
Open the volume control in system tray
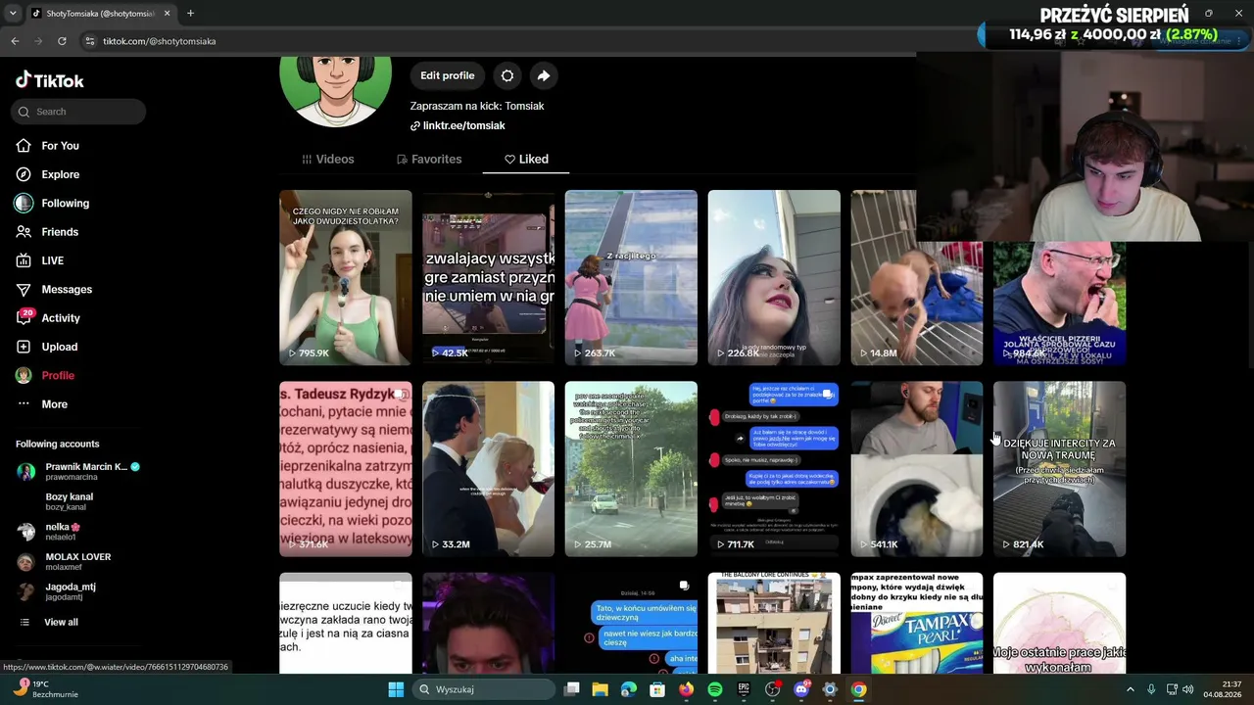click(1188, 689)
